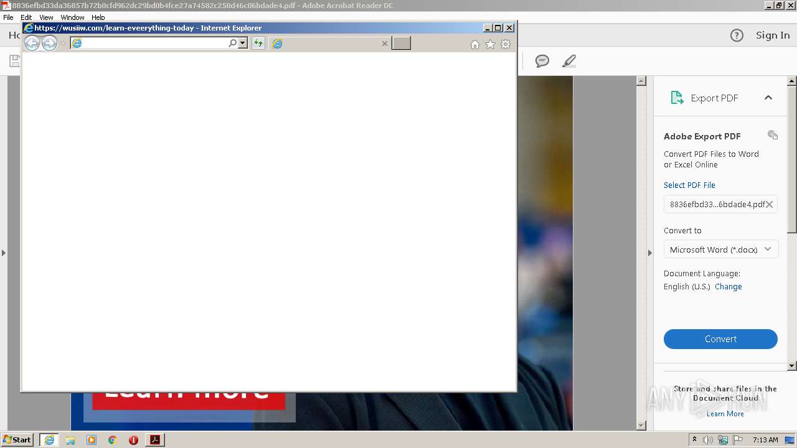
Task: Go forward in Internet Explorer
Action: pos(49,43)
